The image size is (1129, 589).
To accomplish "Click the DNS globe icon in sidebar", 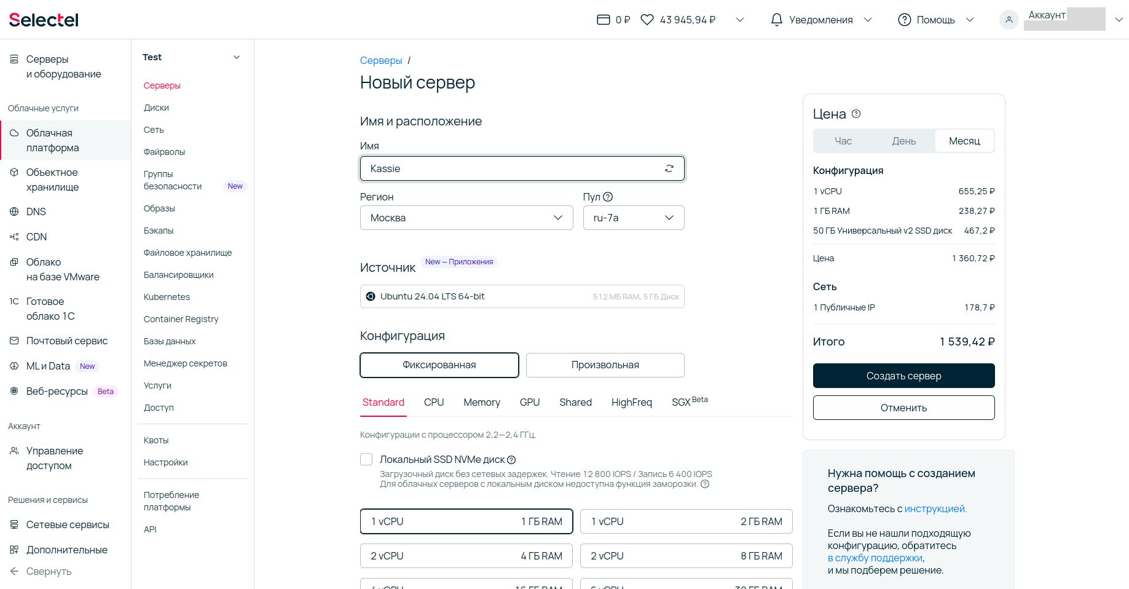I will click(x=14, y=211).
